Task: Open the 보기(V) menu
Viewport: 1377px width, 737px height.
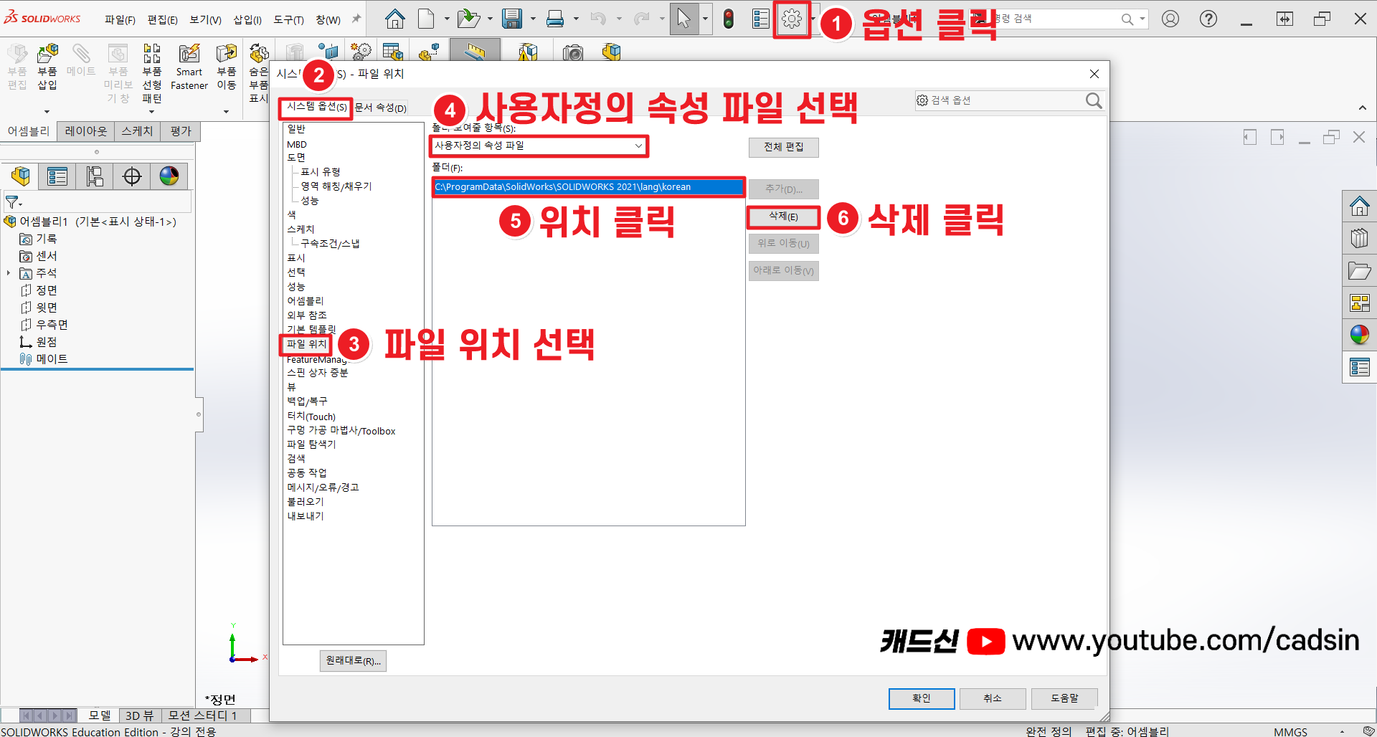Action: click(x=205, y=20)
